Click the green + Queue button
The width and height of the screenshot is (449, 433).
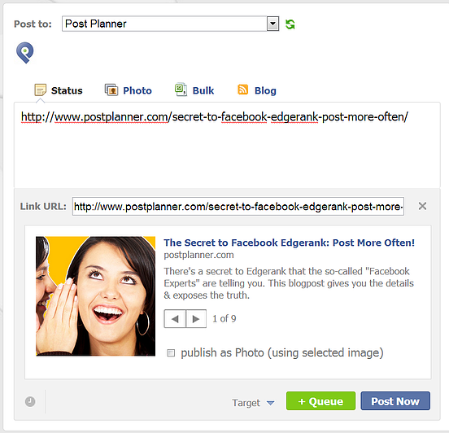pos(320,401)
